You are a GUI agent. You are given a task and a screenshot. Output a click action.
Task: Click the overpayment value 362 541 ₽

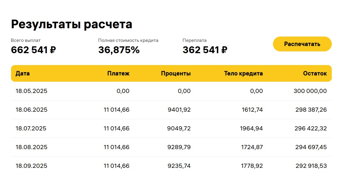coord(205,50)
